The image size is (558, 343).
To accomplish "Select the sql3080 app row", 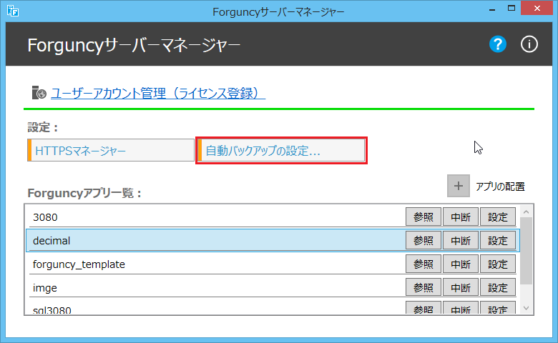I will tap(273, 308).
